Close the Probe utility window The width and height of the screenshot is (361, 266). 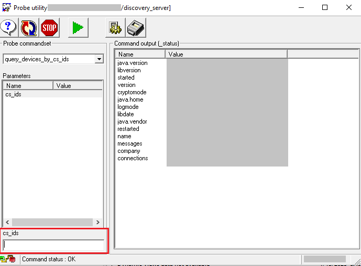349,8
